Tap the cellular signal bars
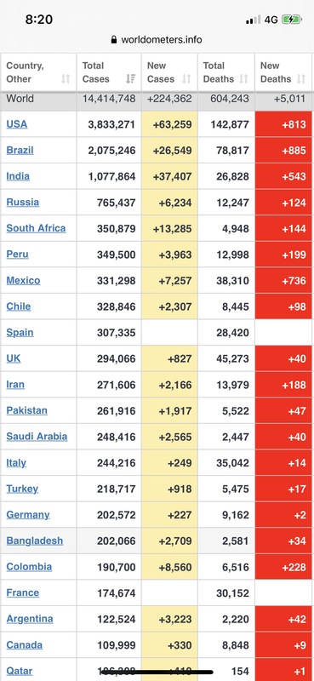This screenshot has height=681, width=314. click(x=254, y=20)
